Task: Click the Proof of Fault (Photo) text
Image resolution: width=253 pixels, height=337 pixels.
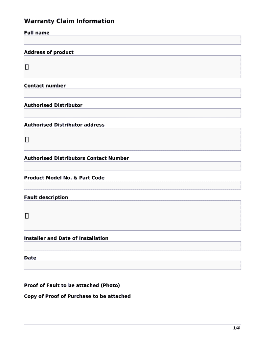Action: 72,285
